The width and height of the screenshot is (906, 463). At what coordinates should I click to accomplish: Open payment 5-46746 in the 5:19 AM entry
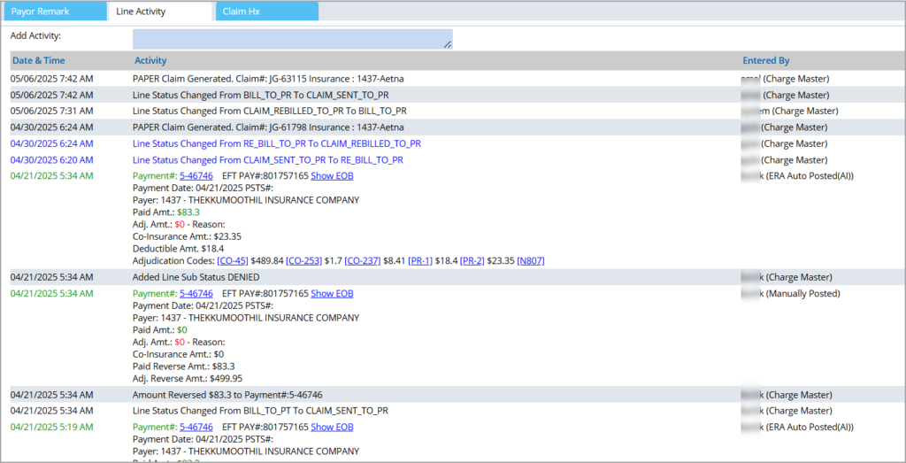coord(196,427)
